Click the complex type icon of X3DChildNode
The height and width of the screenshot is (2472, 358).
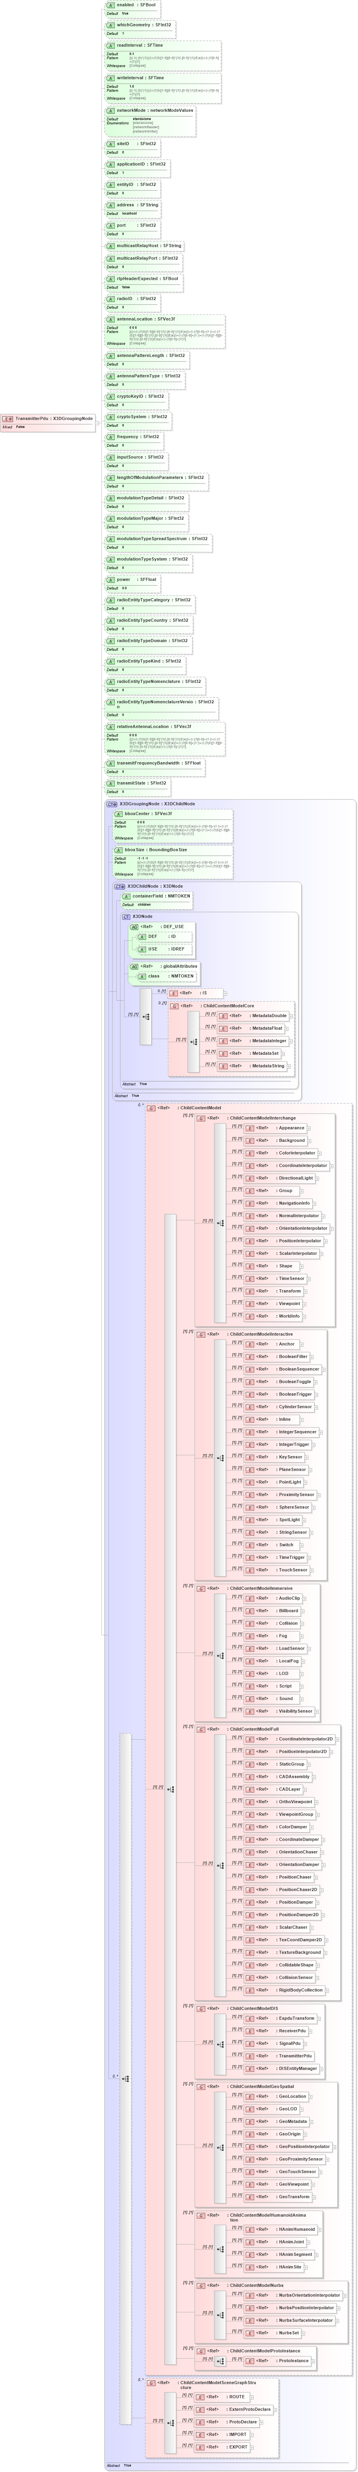pos(119,886)
